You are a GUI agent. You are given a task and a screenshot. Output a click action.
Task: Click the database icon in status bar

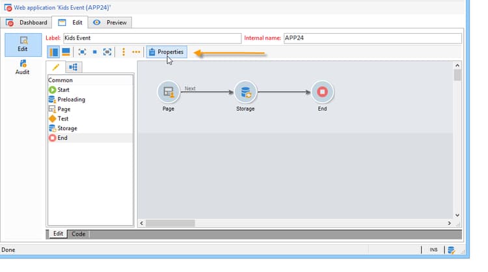451,250
